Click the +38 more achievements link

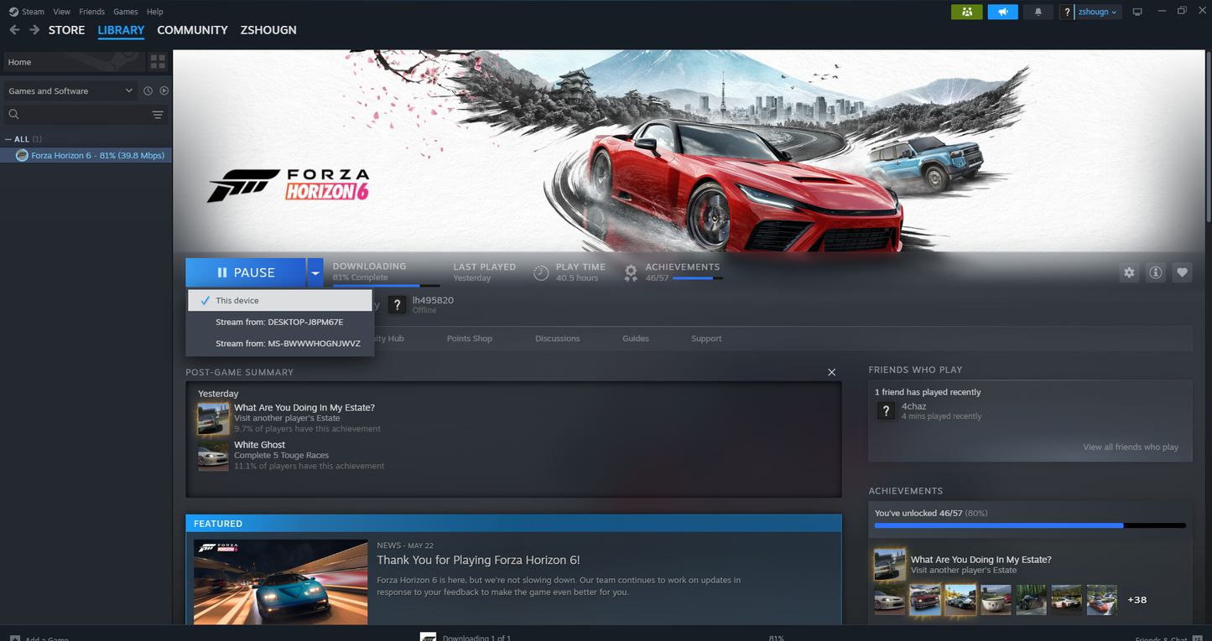(x=1137, y=600)
